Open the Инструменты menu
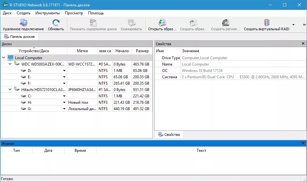 coord(47,13)
